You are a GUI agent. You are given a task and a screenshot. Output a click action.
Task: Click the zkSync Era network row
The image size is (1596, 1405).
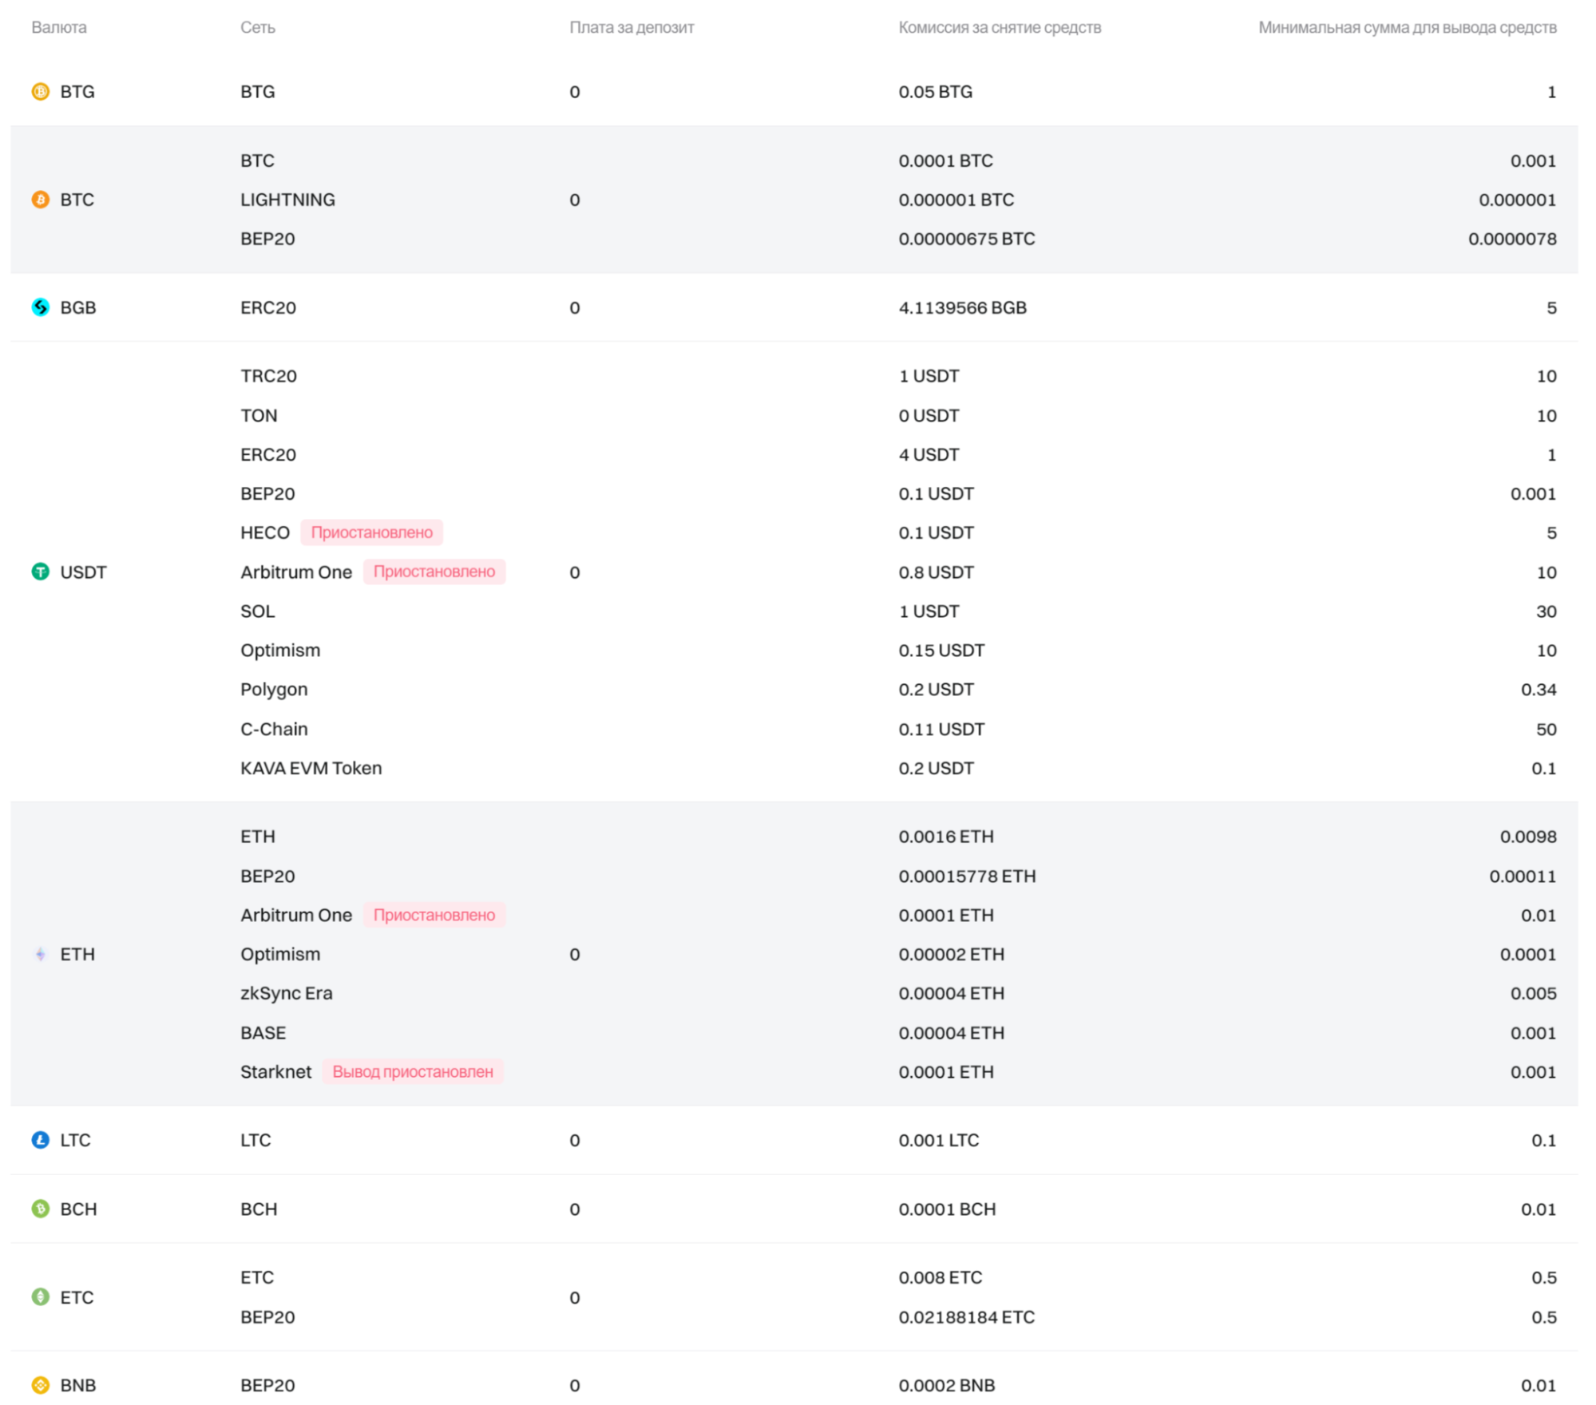click(x=286, y=993)
